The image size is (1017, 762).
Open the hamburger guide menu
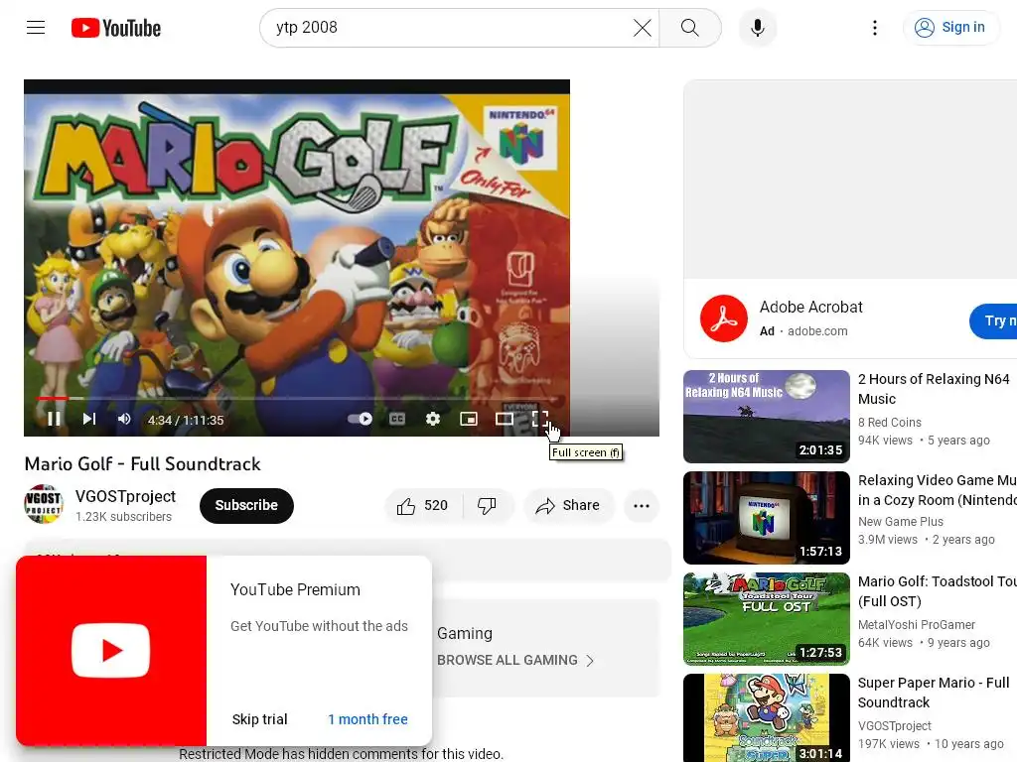(x=36, y=27)
